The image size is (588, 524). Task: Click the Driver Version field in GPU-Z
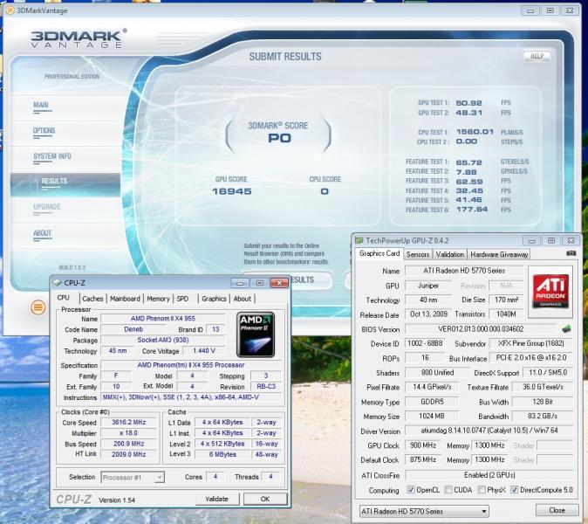489,431
